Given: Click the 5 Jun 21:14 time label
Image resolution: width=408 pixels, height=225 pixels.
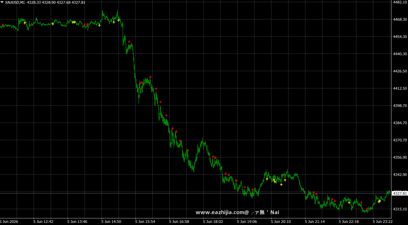Looking at the screenshot, I should tap(315, 222).
